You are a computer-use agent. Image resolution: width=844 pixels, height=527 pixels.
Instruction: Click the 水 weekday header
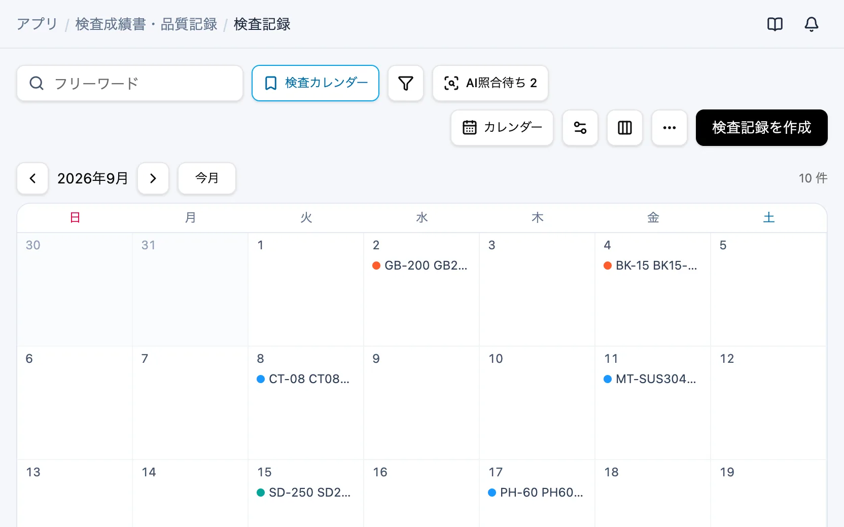point(422,218)
